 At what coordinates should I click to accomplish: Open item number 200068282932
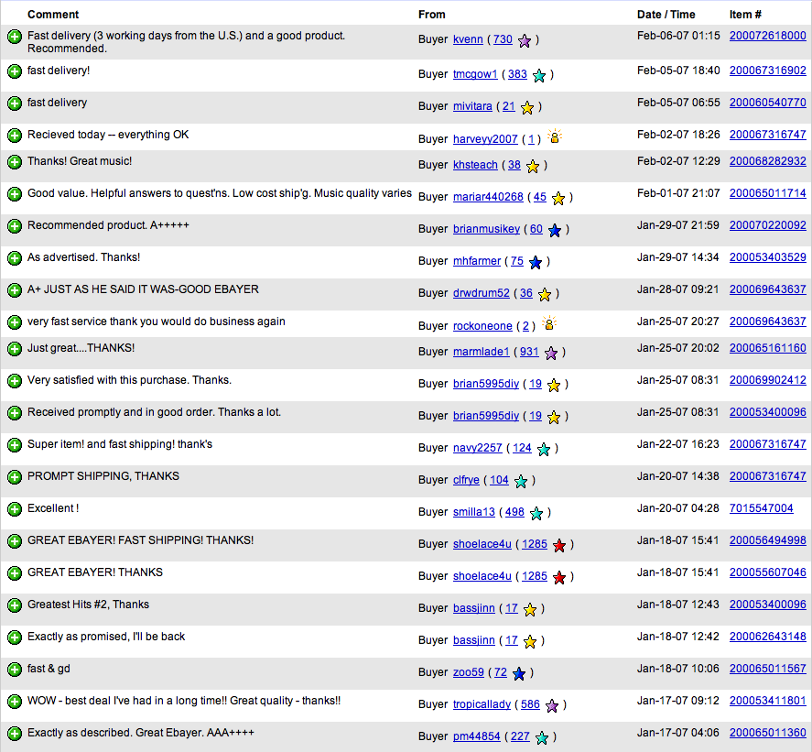pyautogui.click(x=768, y=161)
